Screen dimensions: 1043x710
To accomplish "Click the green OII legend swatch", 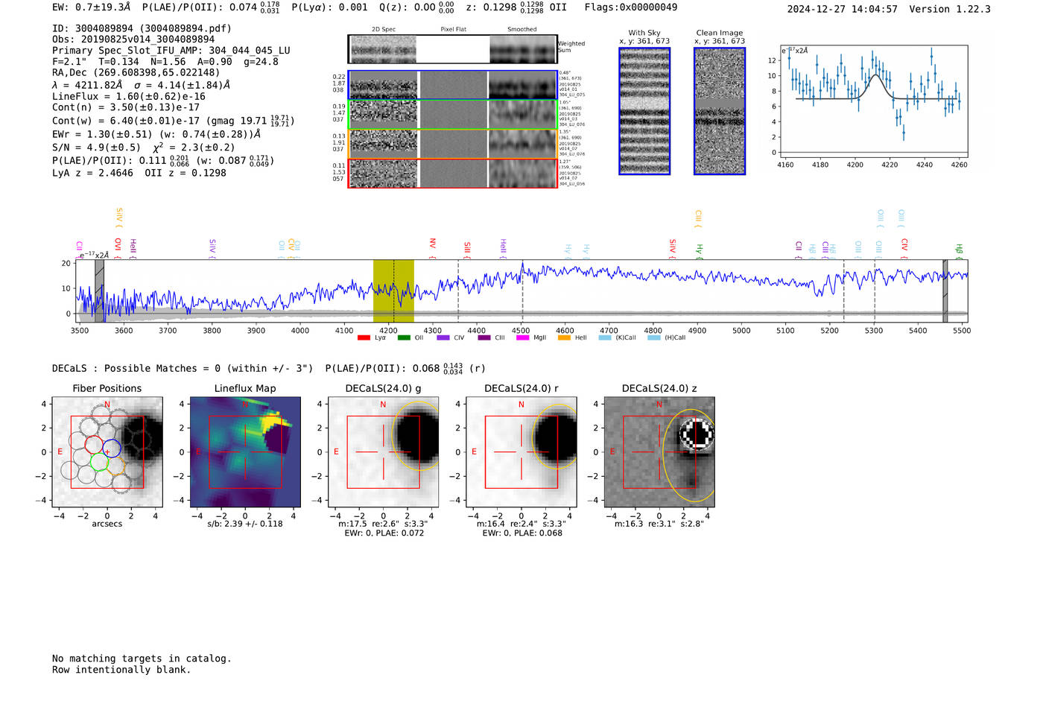I will click(404, 338).
